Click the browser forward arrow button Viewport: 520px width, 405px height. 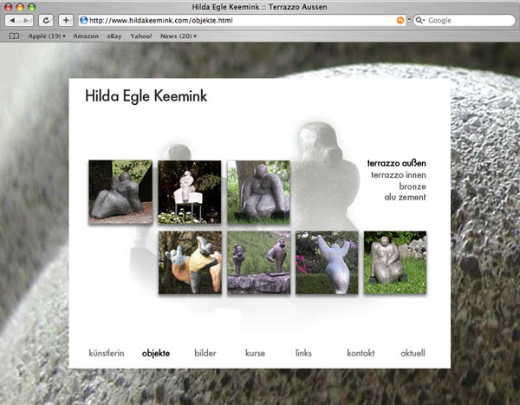27,20
